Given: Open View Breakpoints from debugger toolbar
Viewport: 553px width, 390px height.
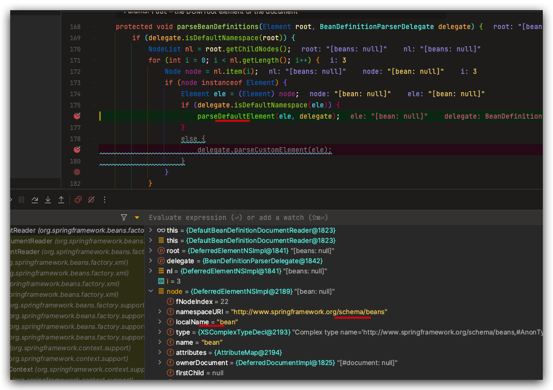Looking at the screenshot, I should [x=78, y=200].
